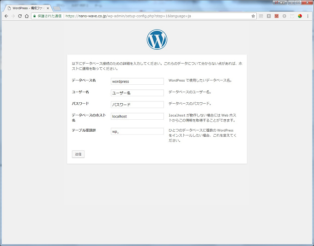
Task: Click the intro paragraph starting 以下にデータベース
Action: [x=157, y=66]
